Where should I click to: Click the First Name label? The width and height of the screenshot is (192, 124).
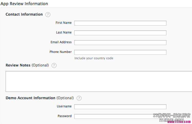click(63, 23)
